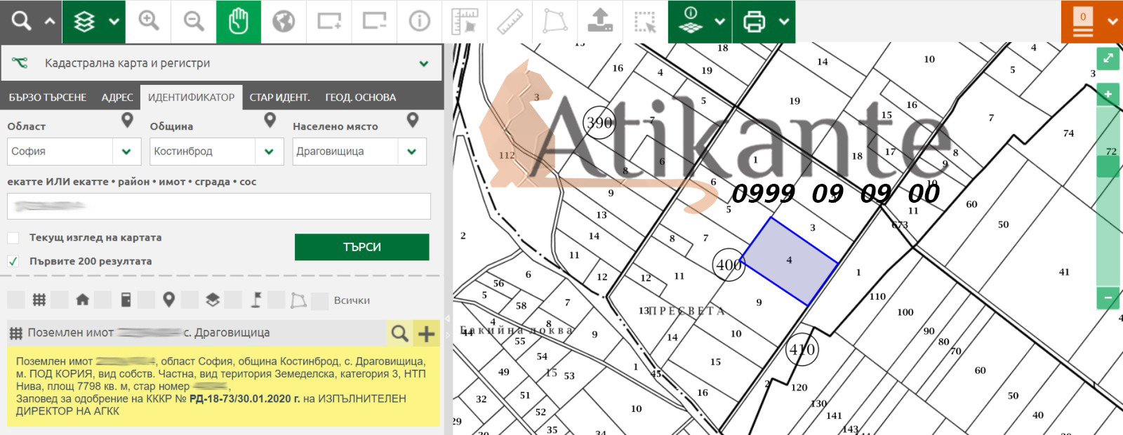Select the polygon area measure tool
This screenshot has height=435, width=1123.
(x=554, y=22)
